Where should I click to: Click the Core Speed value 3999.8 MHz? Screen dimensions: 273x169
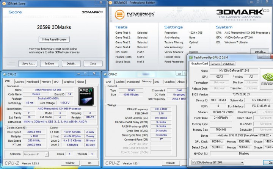pyautogui.click(x=34, y=132)
